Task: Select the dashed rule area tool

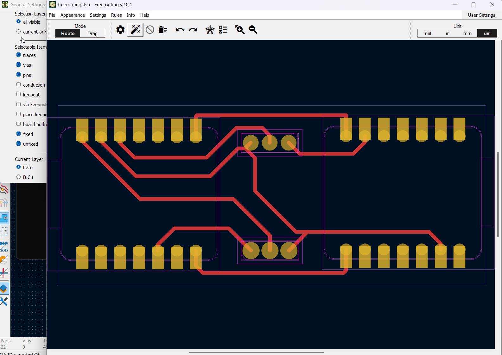Action: [x=4, y=231]
